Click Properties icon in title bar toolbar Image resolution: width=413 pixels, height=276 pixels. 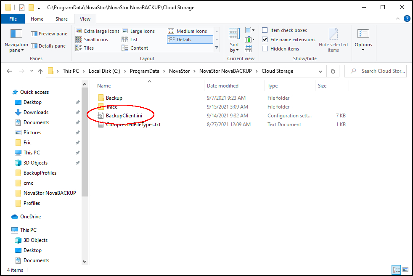tap(22, 8)
